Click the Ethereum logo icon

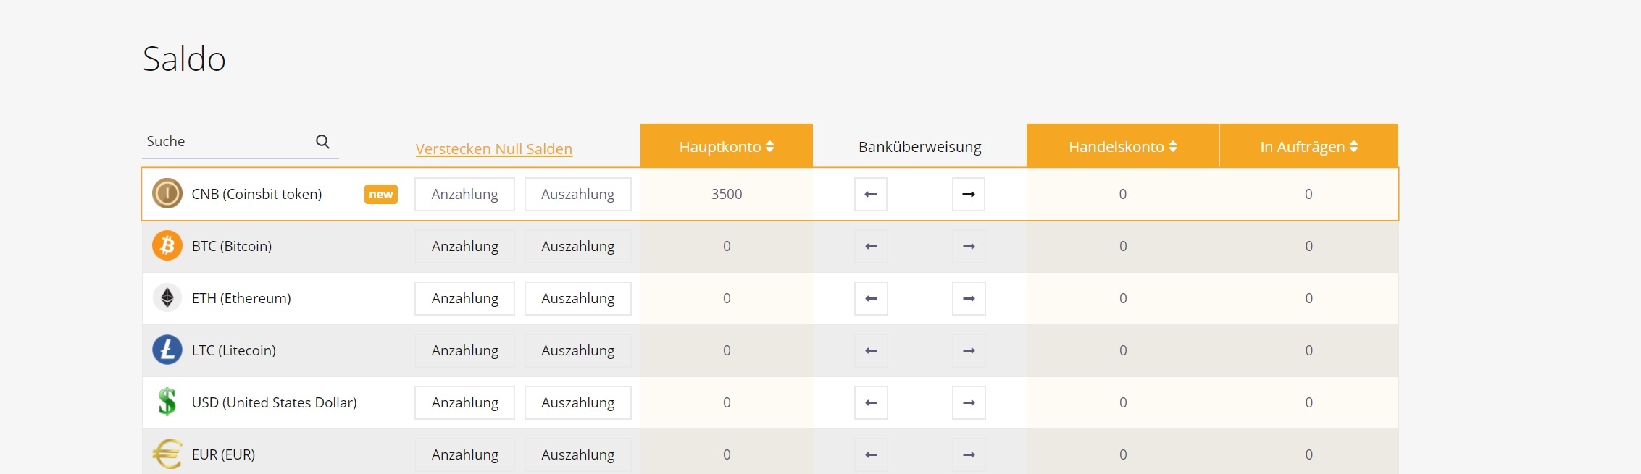click(x=167, y=298)
